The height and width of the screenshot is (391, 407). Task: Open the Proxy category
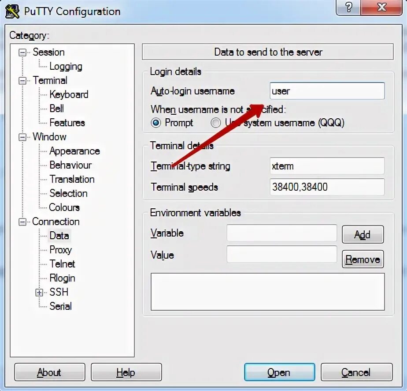tap(60, 250)
